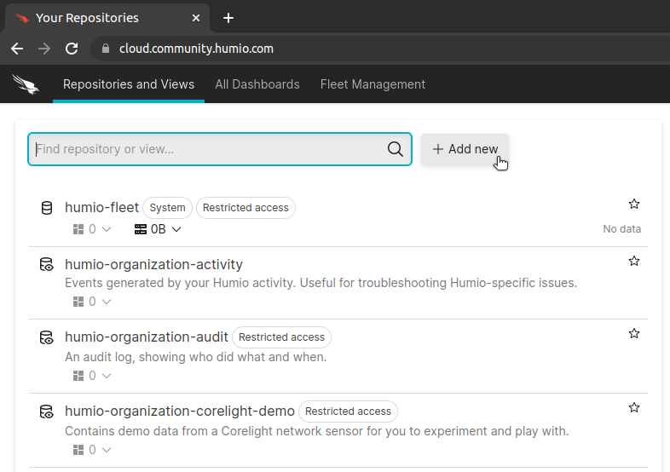Click the humio-organization-audit view icon

tap(47, 337)
